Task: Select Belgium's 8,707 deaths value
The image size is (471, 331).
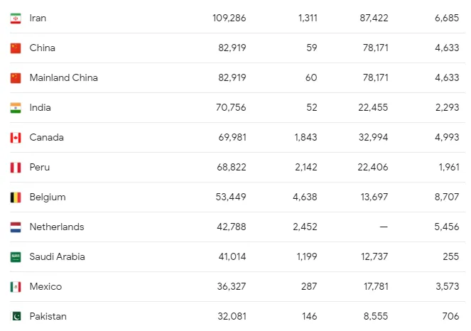Action: [447, 197]
